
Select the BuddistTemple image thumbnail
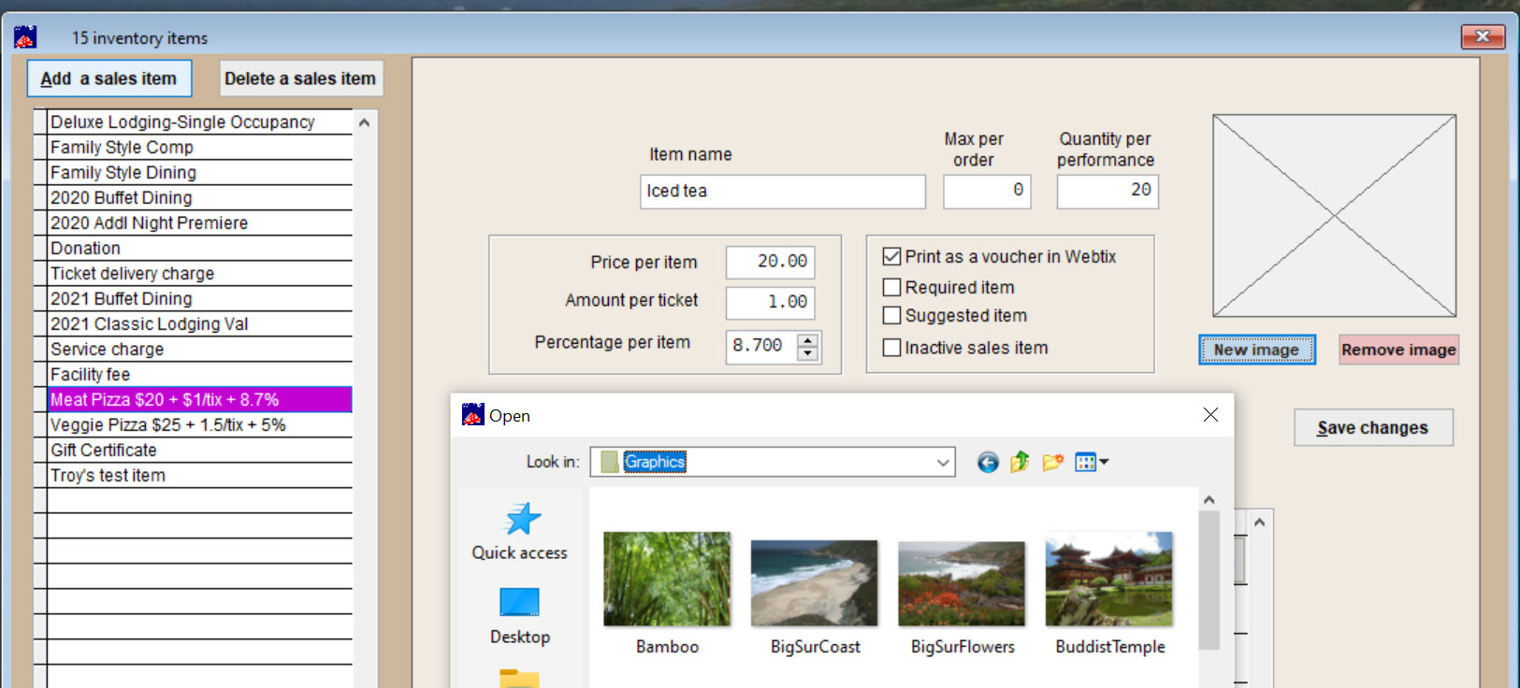tap(1108, 580)
